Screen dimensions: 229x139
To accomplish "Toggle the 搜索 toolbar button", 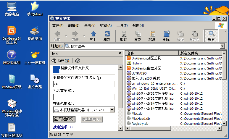I will click(211, 36).
